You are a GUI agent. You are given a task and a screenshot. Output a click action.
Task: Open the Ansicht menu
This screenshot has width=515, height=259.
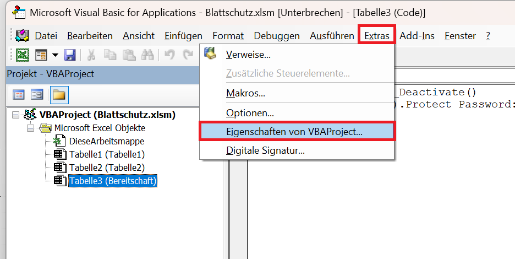(139, 35)
